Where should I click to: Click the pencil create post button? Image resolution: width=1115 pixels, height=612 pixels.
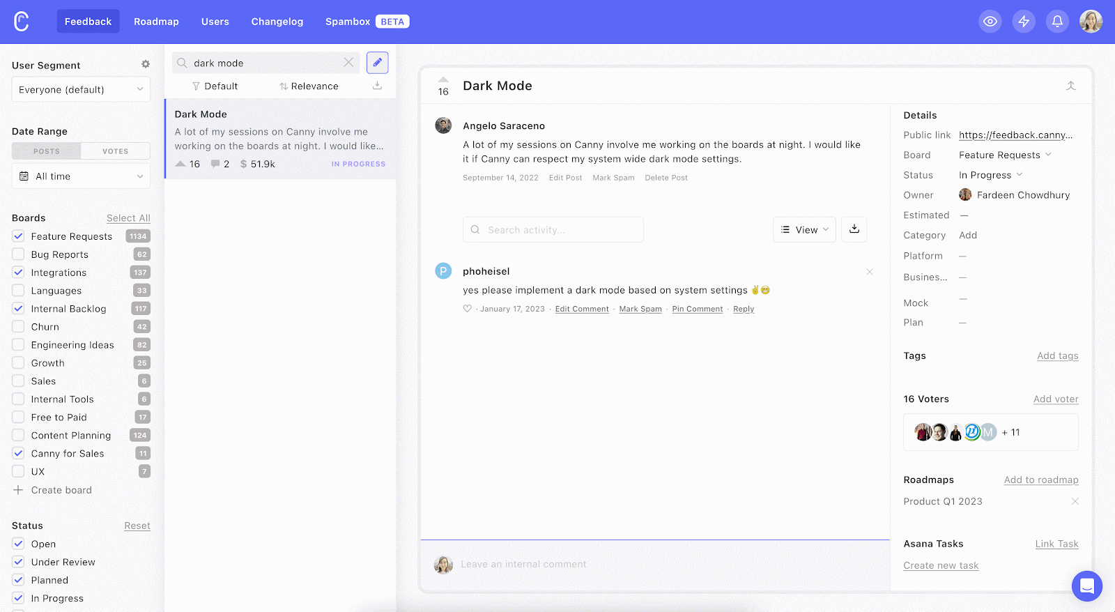(x=378, y=63)
